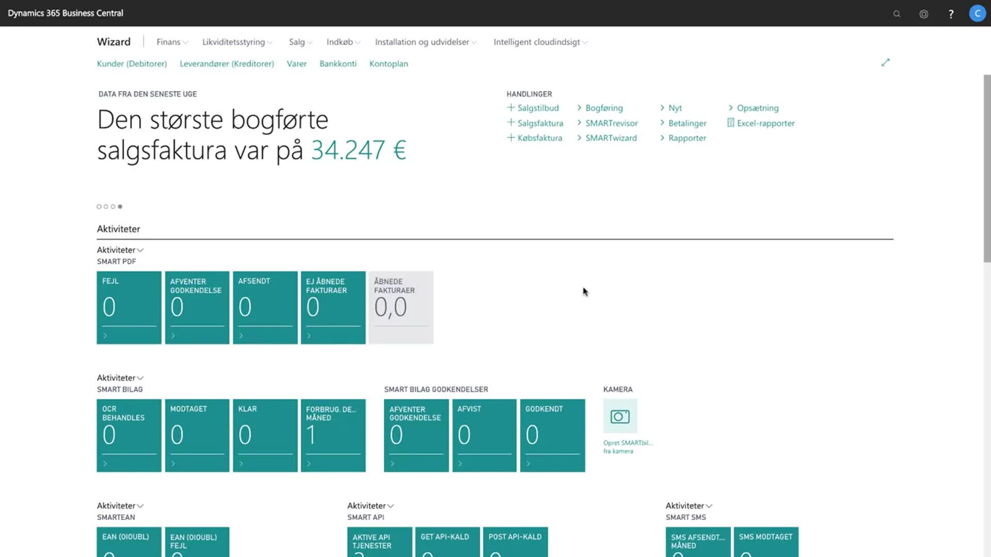Image resolution: width=991 pixels, height=557 pixels.
Task: Select the first headline carousel dot
Action: coord(99,206)
